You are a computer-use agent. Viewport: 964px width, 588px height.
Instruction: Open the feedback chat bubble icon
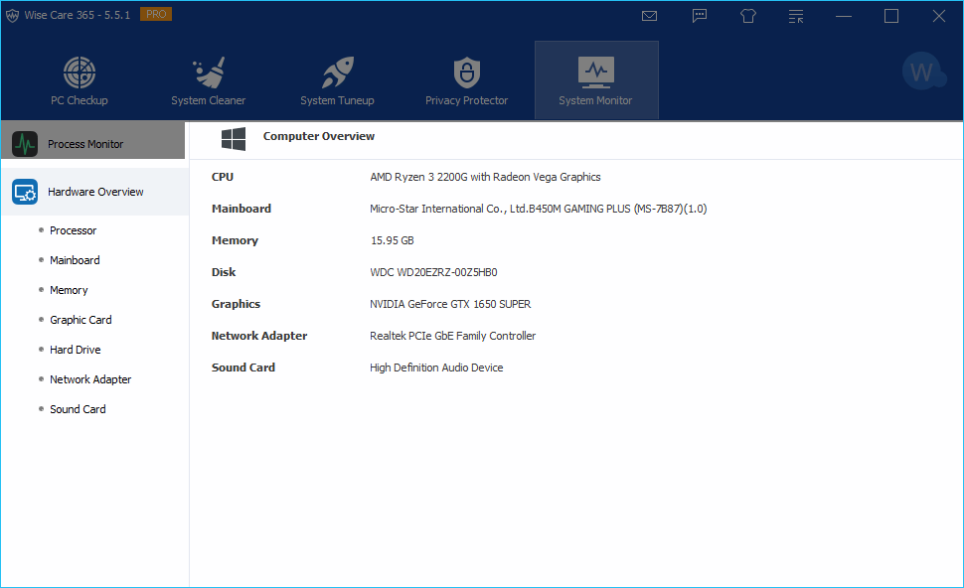pos(699,16)
